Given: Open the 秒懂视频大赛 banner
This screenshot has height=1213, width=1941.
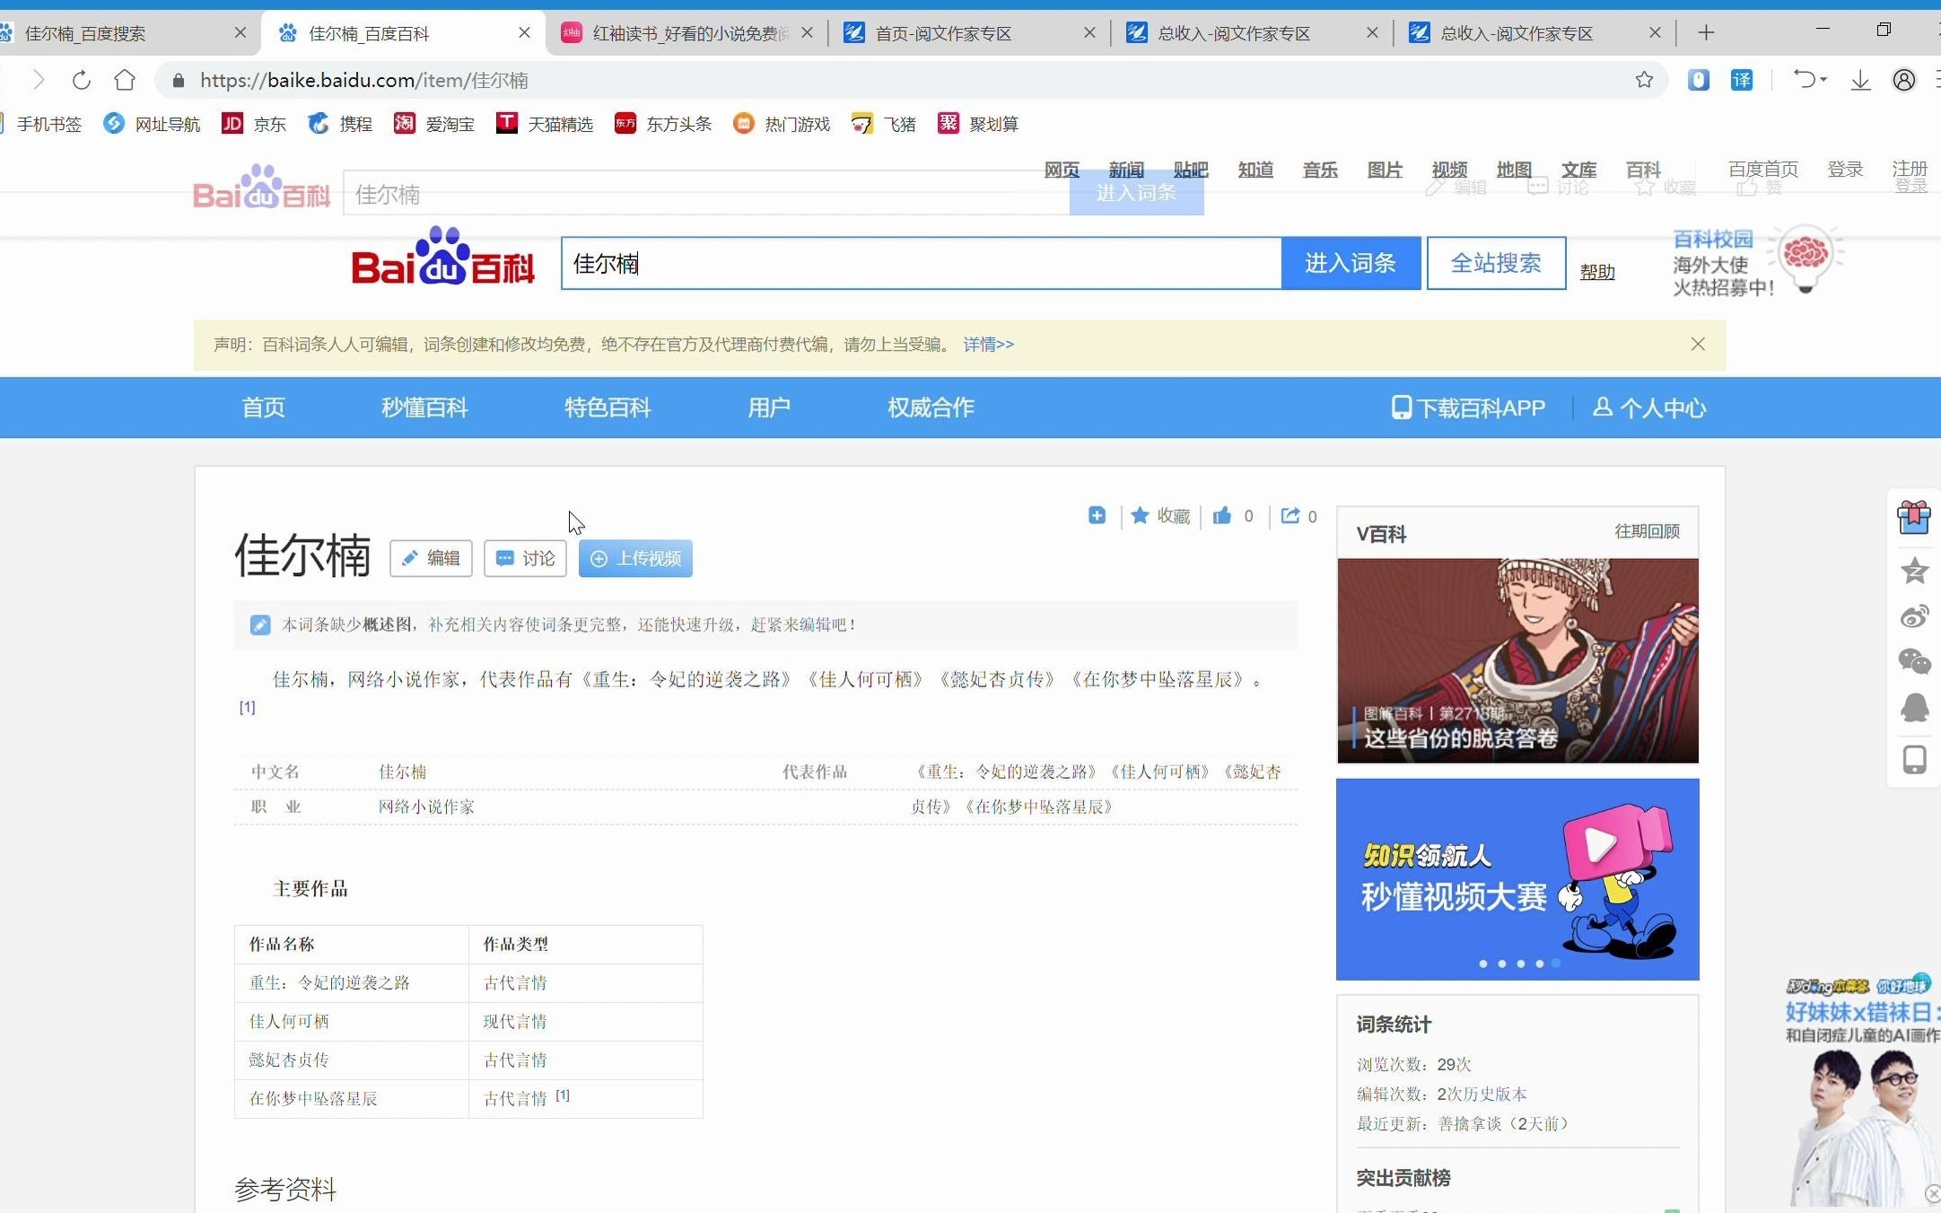Looking at the screenshot, I should (1517, 879).
